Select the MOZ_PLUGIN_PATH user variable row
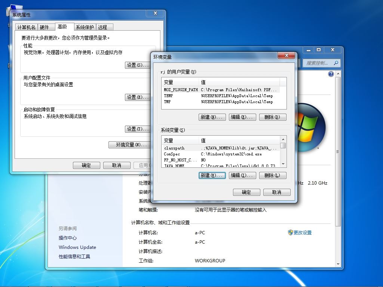Viewport: 383px width, 287px height. tap(221, 90)
